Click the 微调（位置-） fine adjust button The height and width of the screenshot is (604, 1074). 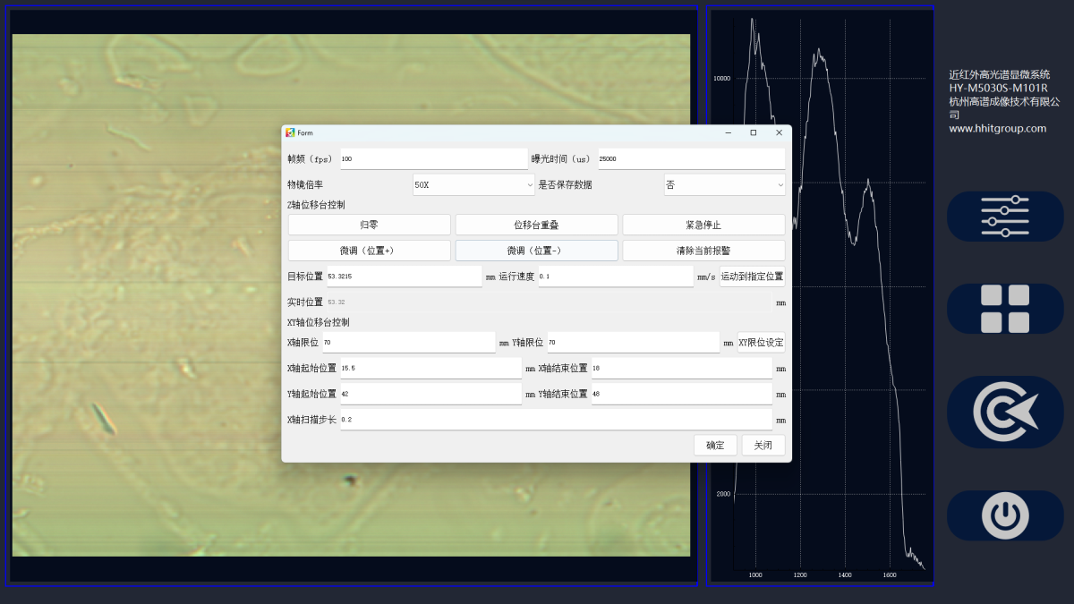coord(535,250)
